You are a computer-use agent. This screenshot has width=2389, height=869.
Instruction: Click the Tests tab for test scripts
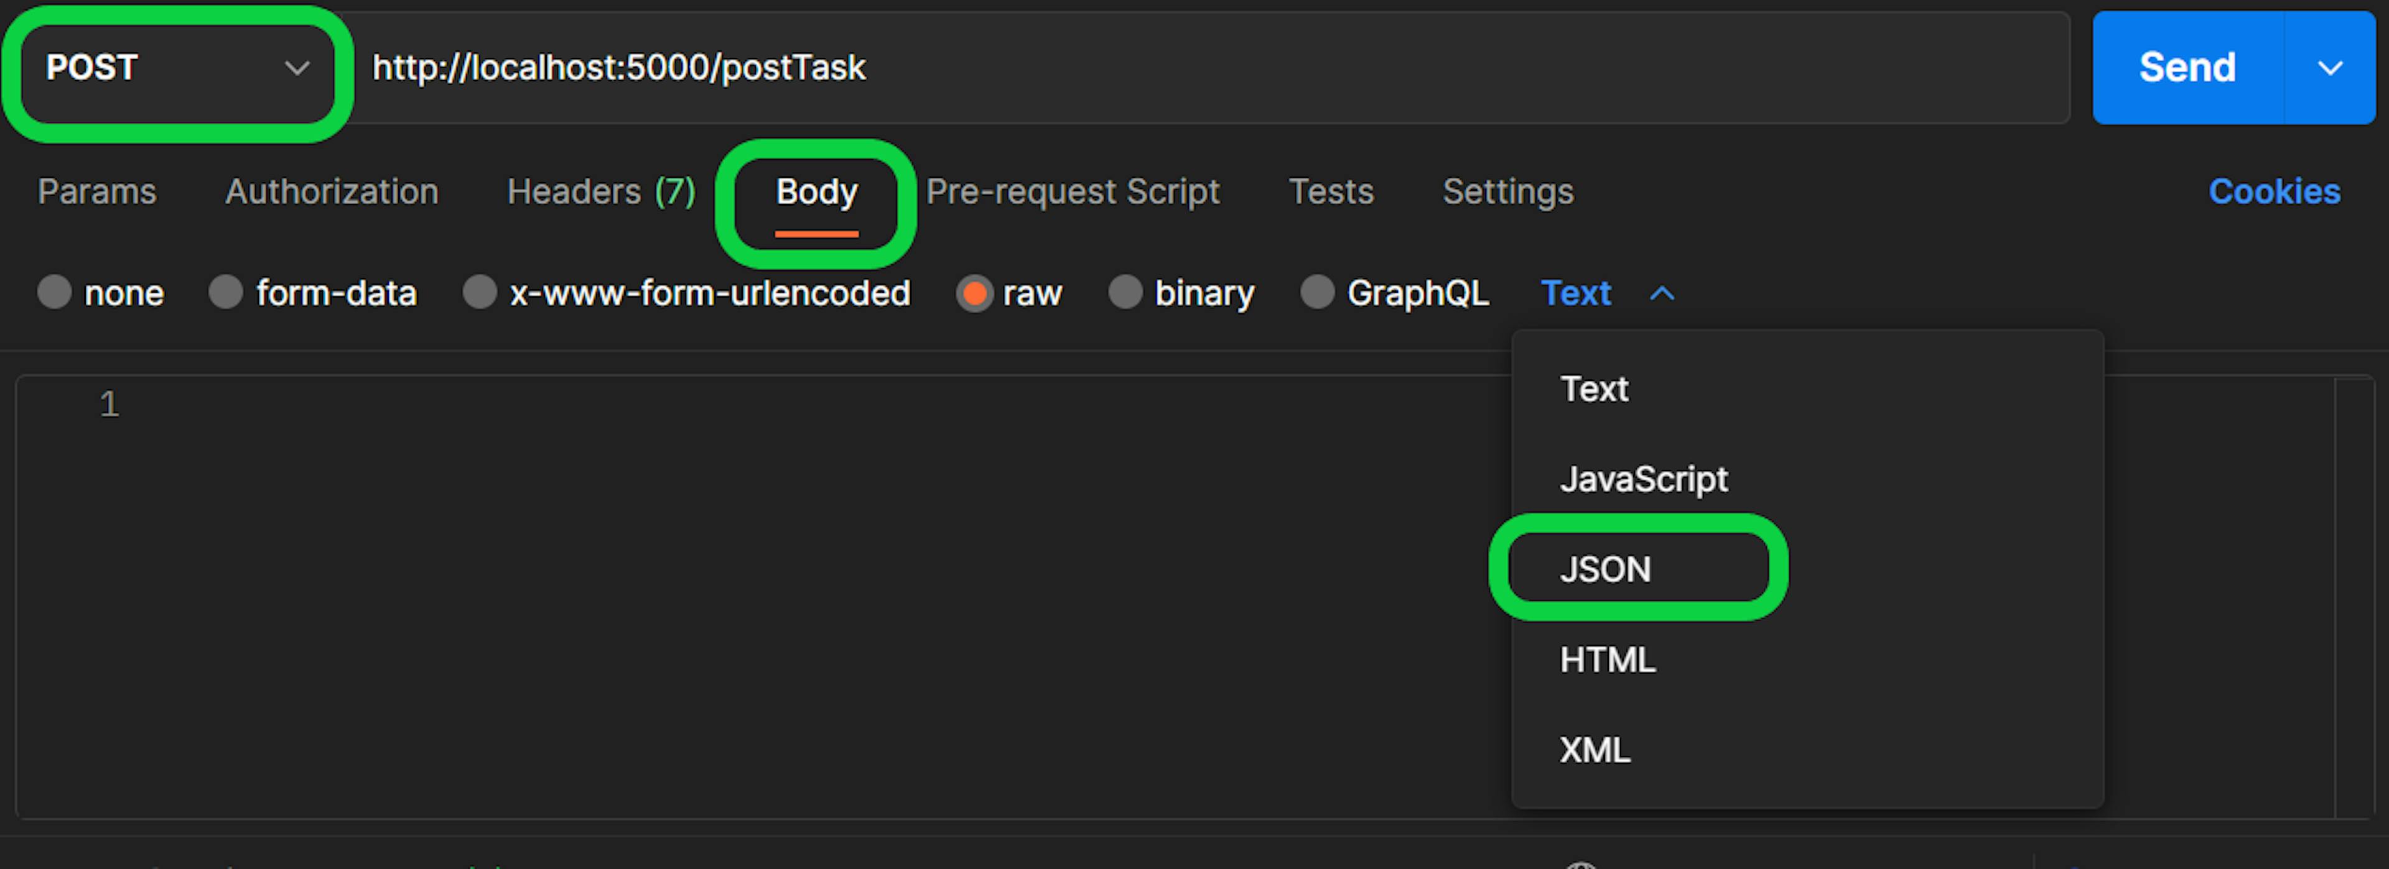click(x=1336, y=190)
